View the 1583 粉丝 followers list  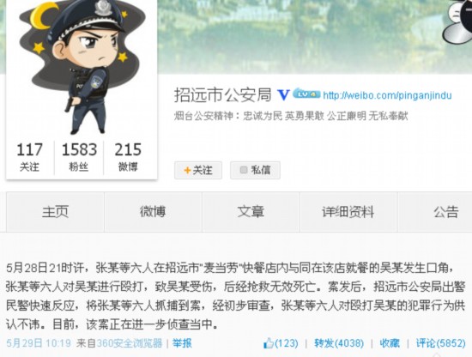click(x=79, y=157)
